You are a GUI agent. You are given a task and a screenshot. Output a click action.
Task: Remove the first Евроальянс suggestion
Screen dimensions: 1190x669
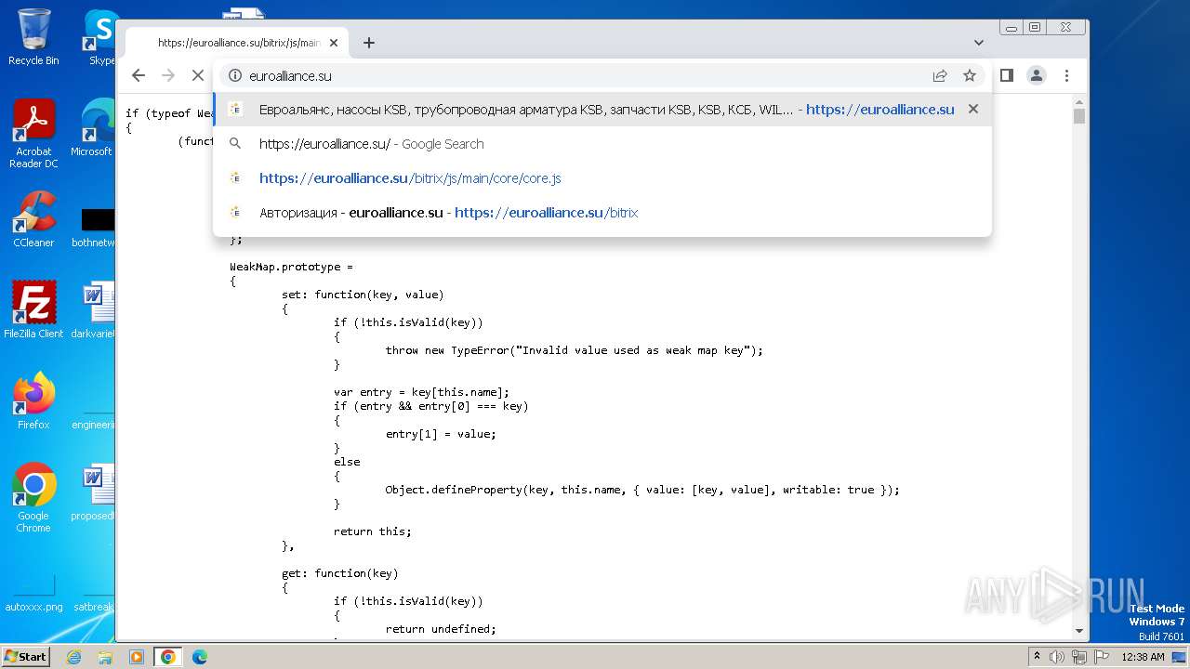tap(973, 109)
